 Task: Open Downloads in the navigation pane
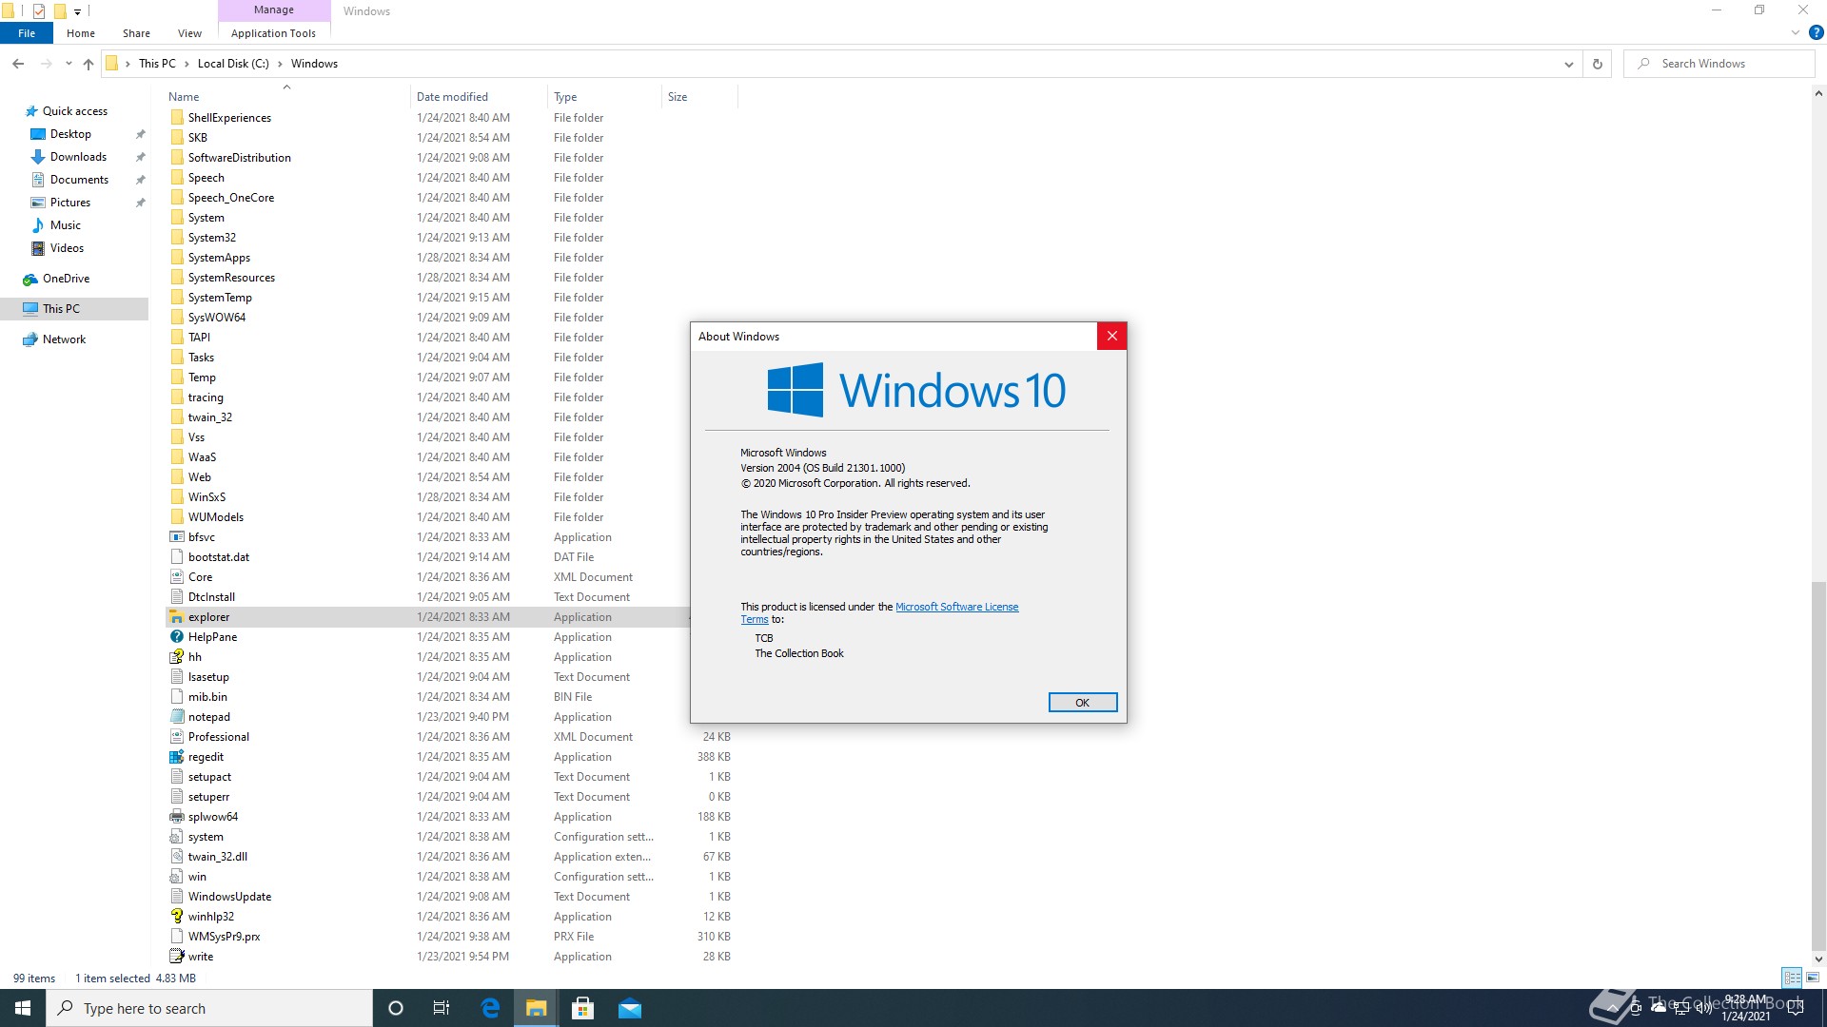tap(78, 157)
